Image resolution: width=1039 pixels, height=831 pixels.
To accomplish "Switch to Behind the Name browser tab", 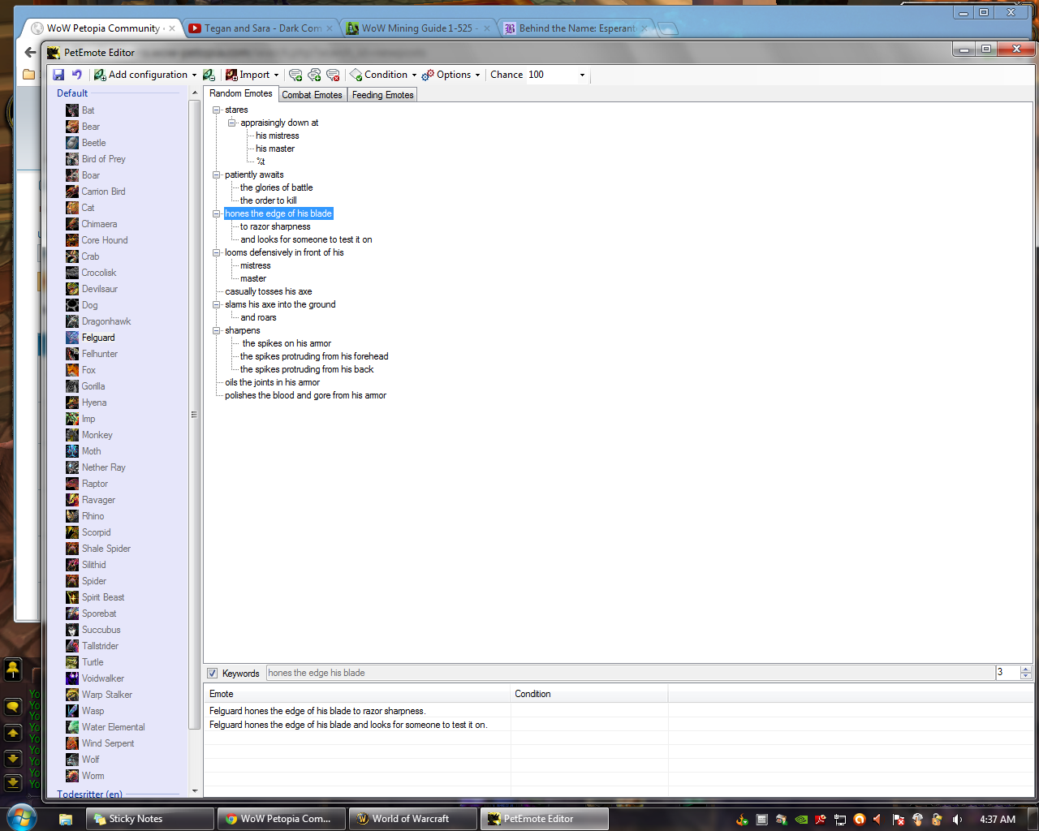I will point(576,28).
